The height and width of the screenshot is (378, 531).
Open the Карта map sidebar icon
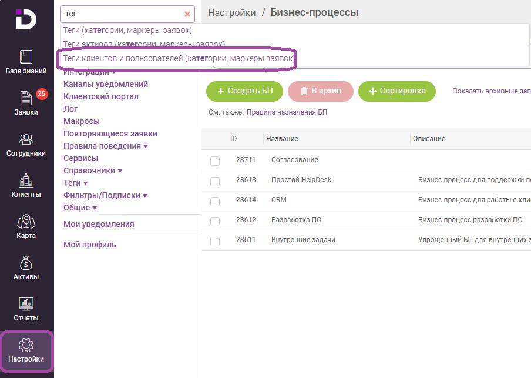click(26, 226)
